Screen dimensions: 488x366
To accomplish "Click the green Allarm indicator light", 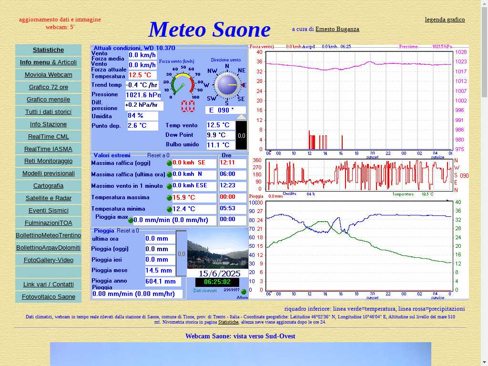I will (x=244, y=292).
